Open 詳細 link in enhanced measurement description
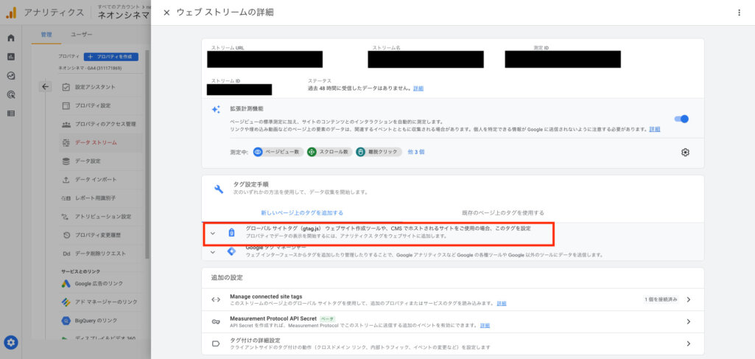This screenshot has width=755, height=359. 655,129
